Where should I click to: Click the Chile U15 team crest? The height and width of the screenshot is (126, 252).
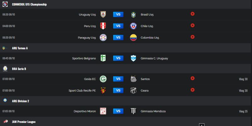coord(133,26)
